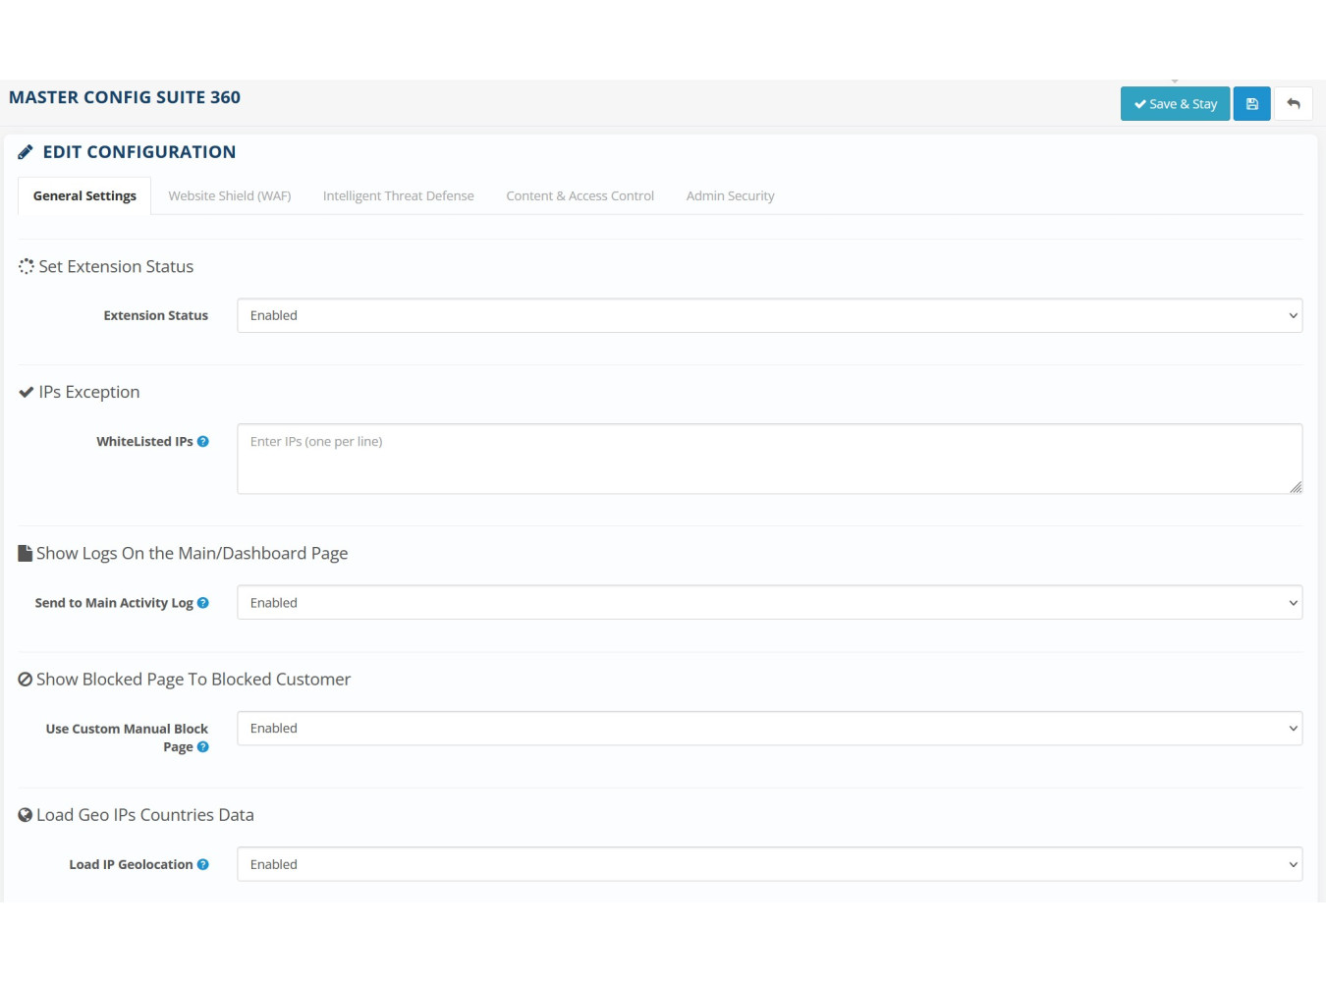Open Use Custom Manual Block Page dropdown
Image resolution: width=1326 pixels, height=982 pixels.
click(769, 729)
